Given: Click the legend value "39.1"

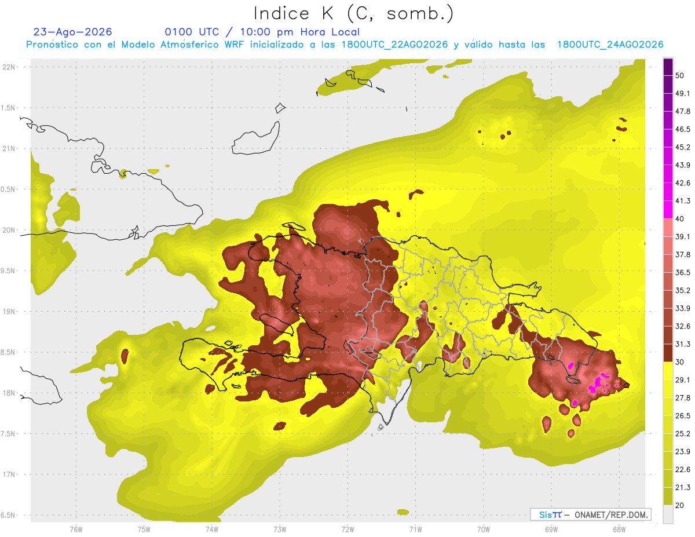Looking at the screenshot, I should (683, 236).
